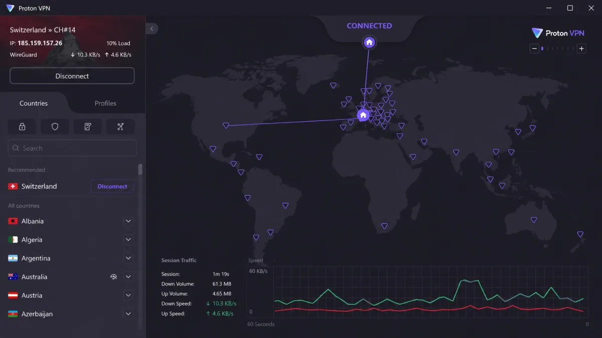
Task: Disconnect from Switzerland in the list
Action: (112, 186)
